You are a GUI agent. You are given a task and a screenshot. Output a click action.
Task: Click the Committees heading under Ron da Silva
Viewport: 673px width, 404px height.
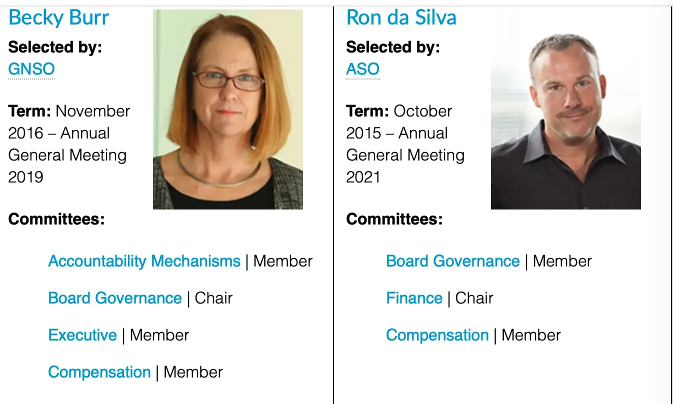394,219
